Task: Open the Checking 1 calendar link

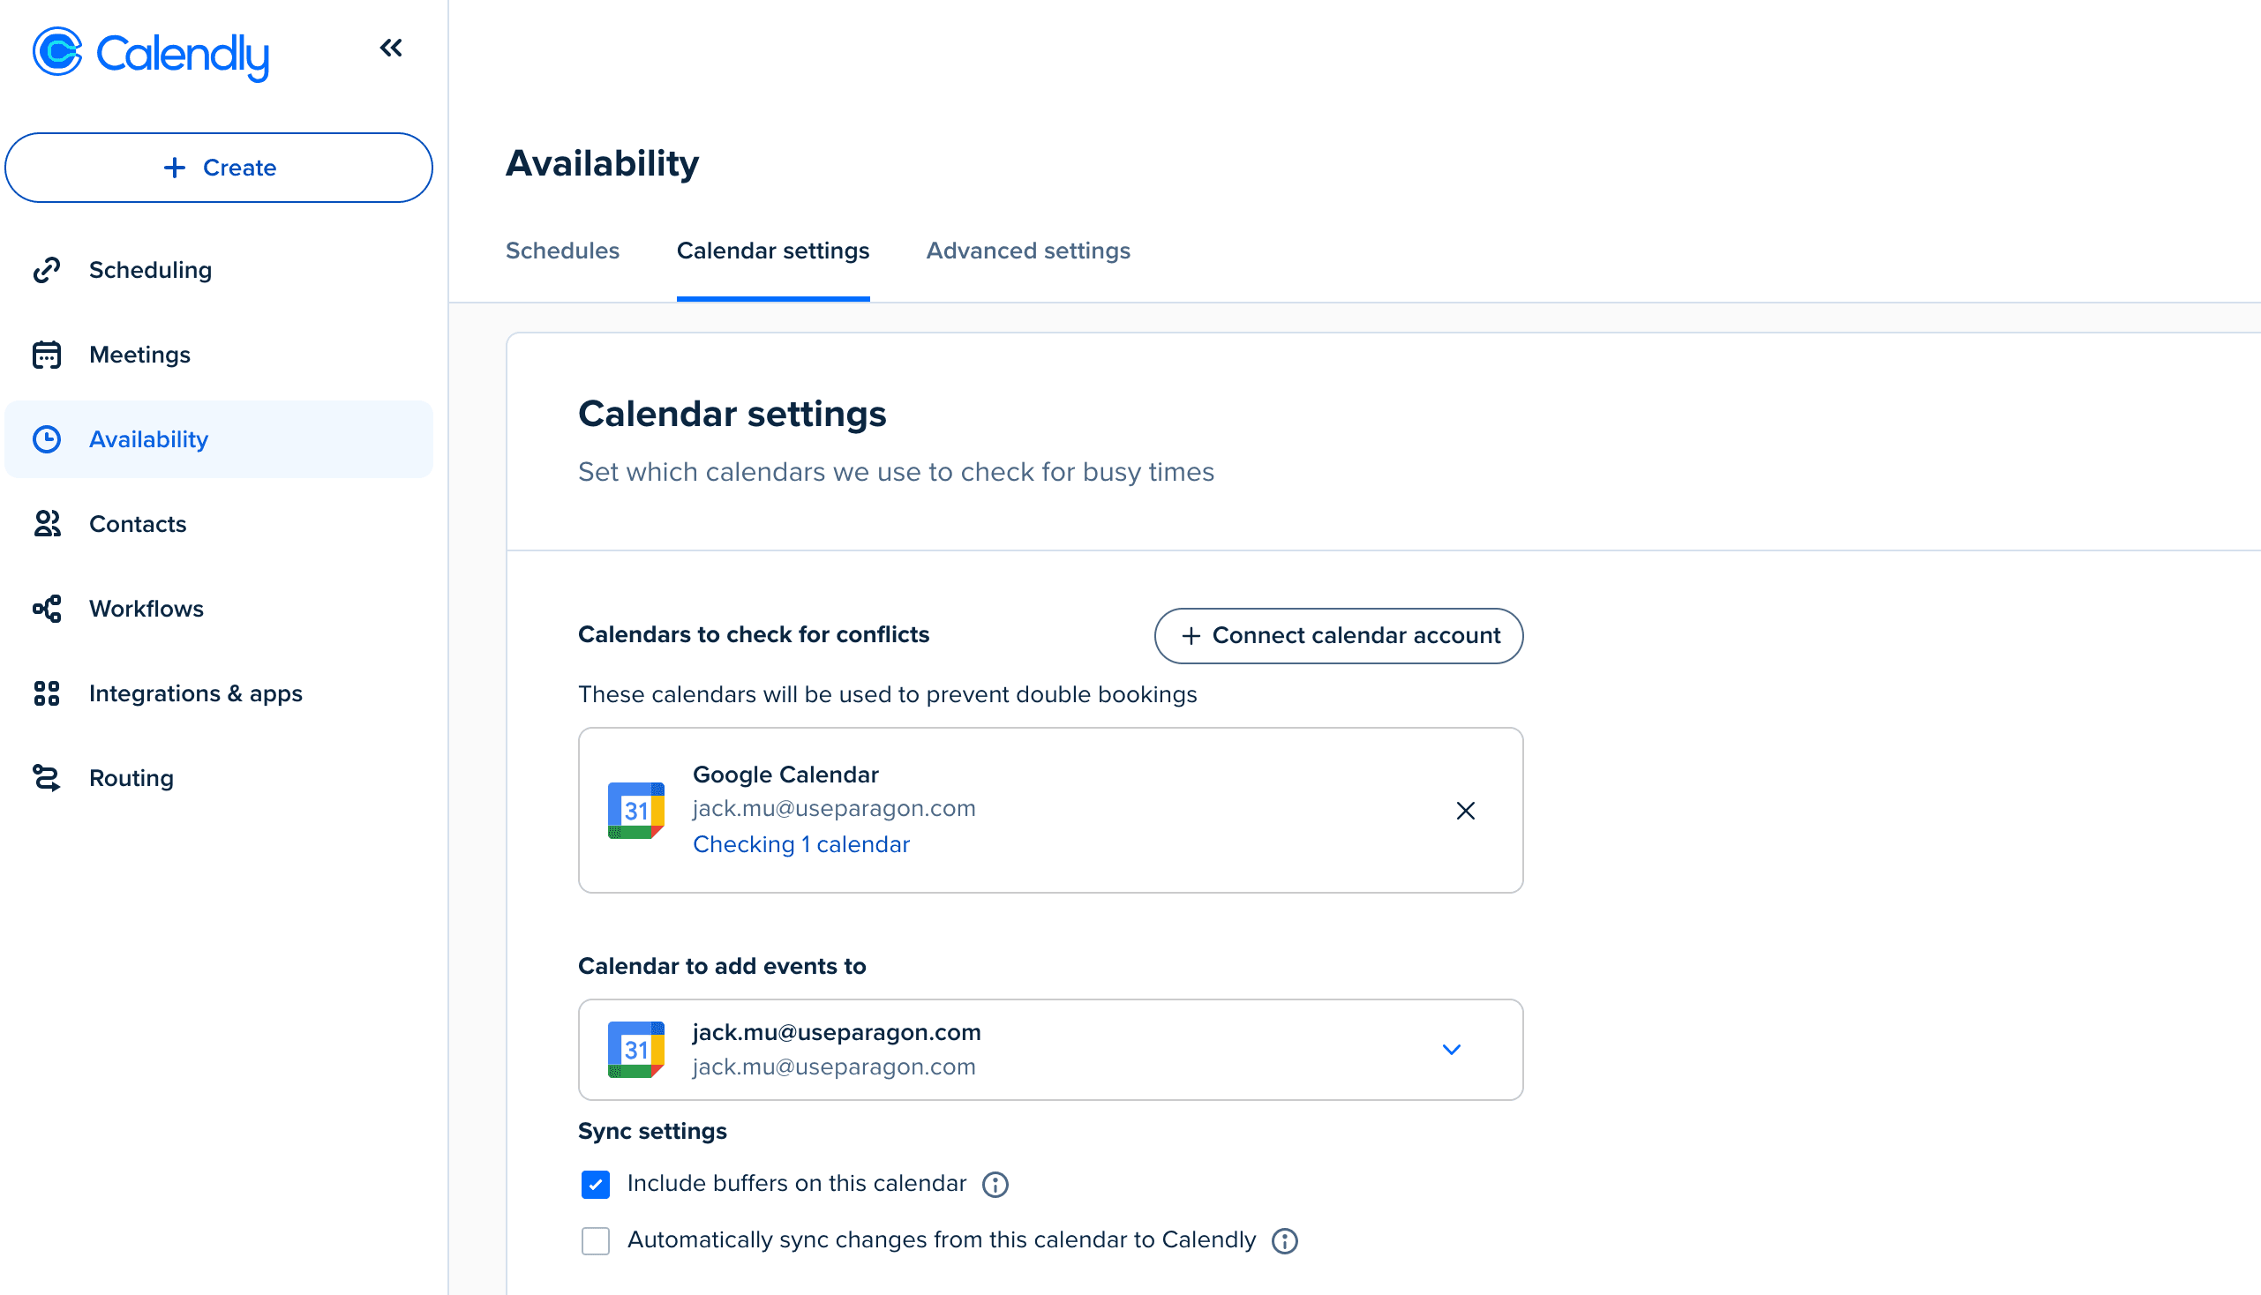Action: [800, 844]
